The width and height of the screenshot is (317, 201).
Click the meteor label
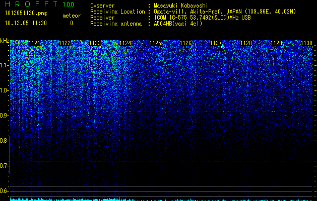click(72, 16)
